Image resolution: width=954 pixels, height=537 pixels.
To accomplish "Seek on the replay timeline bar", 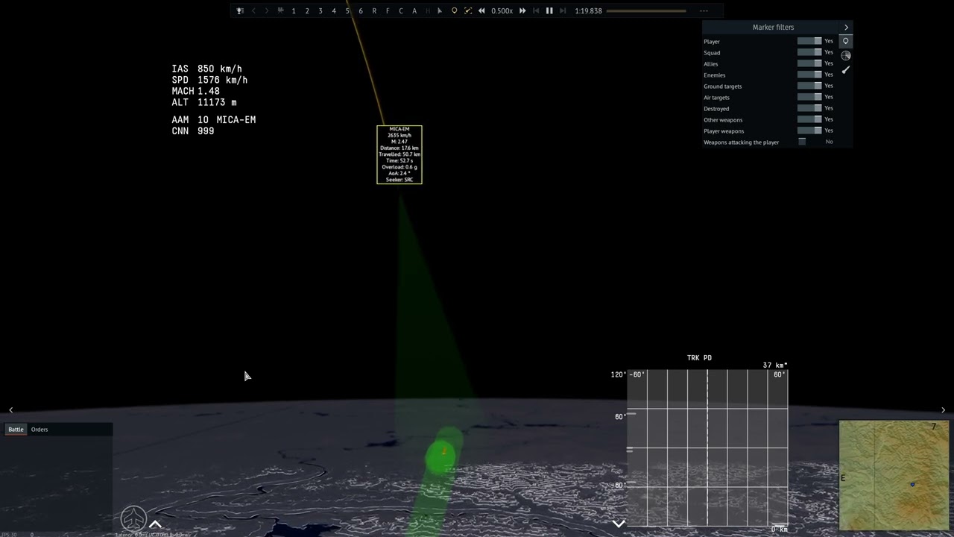I will (646, 10).
